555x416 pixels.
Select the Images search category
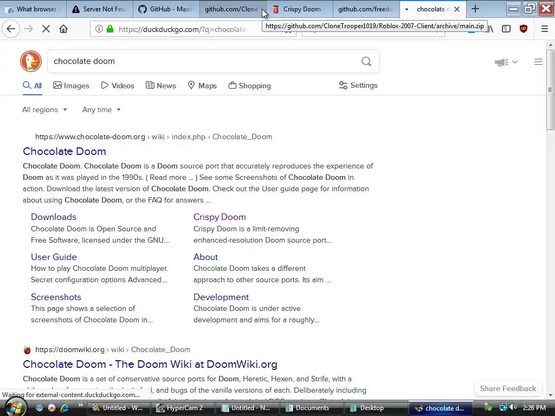71,86
